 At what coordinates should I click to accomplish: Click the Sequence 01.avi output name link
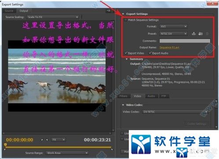[x=169, y=47]
